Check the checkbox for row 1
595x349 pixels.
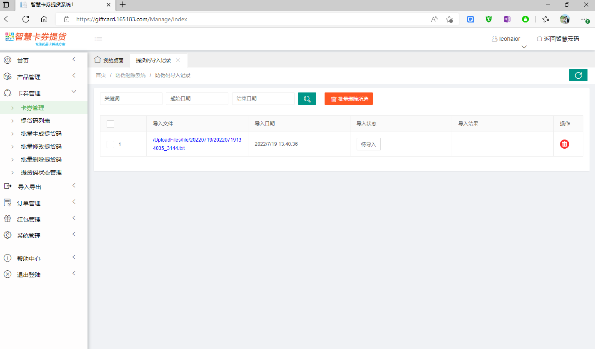[x=110, y=145]
